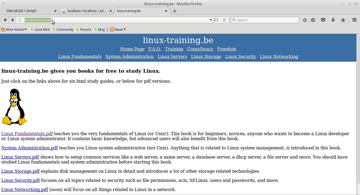Download Linux Servers.pdf
The image size is (360, 195).
[x=20, y=157]
